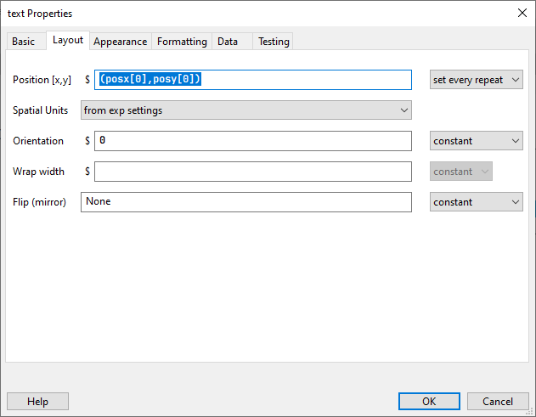Open the Appearance tab

pyautogui.click(x=121, y=41)
